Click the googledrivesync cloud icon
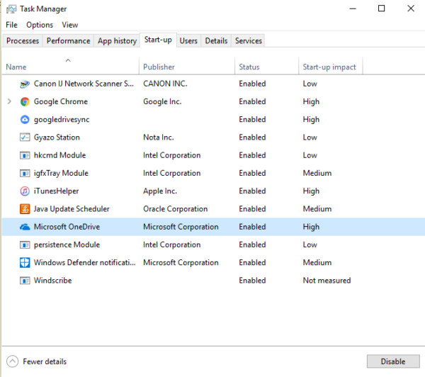The image size is (425, 377). coord(25,120)
